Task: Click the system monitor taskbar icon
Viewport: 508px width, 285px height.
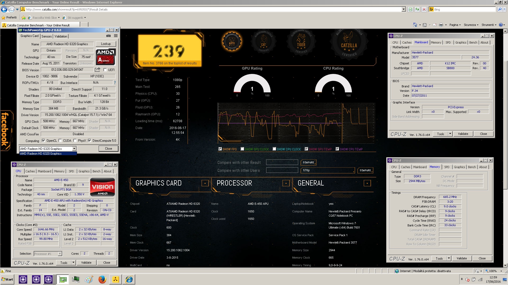Action: [76, 279]
